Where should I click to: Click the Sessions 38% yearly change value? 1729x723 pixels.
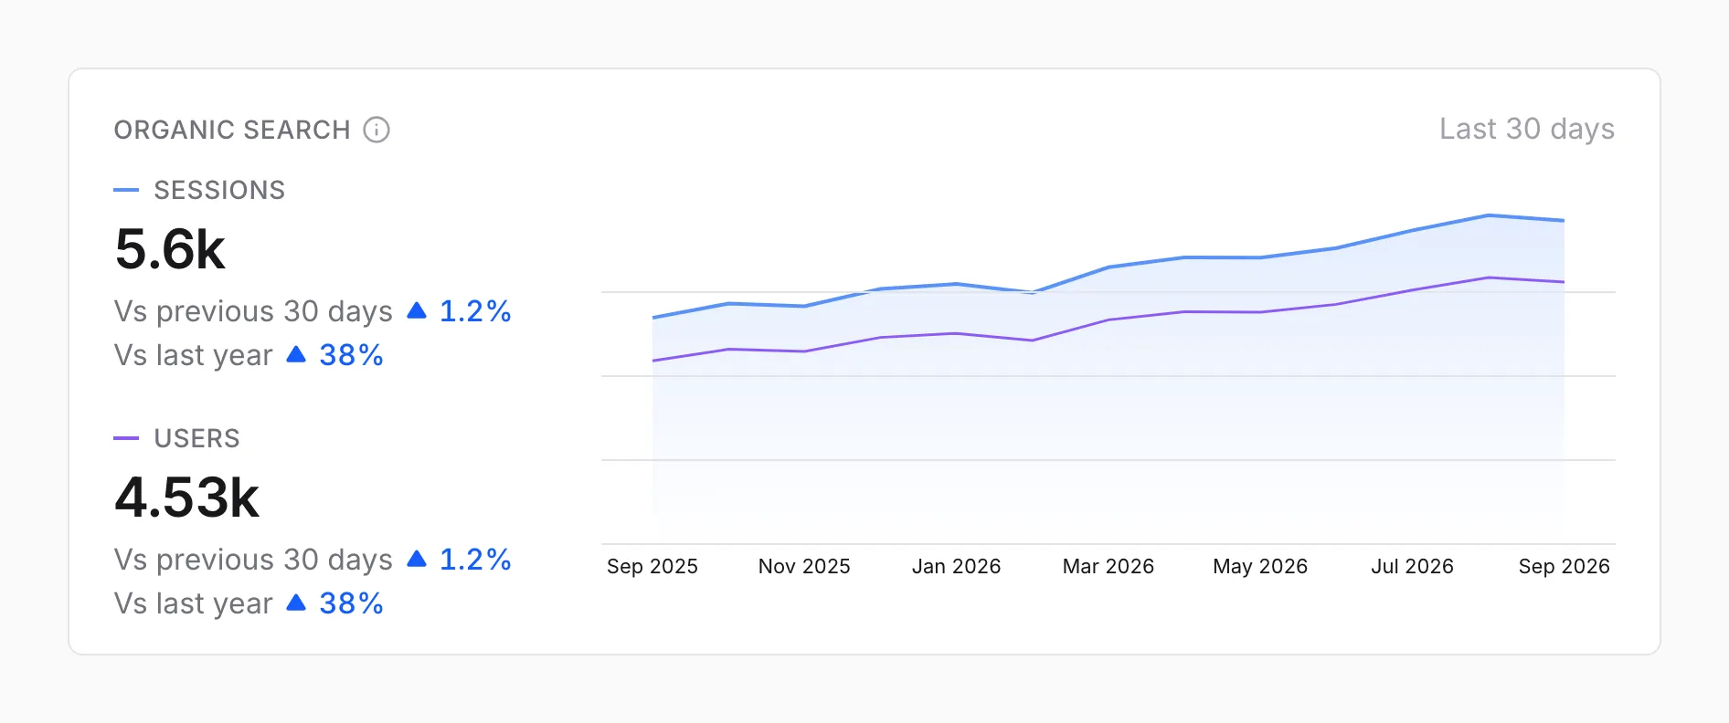(351, 355)
